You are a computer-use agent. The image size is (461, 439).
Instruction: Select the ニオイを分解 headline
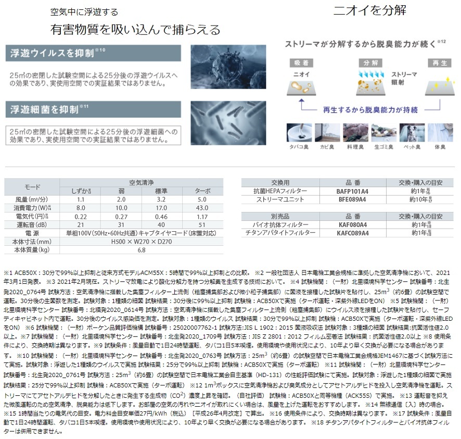(370, 10)
